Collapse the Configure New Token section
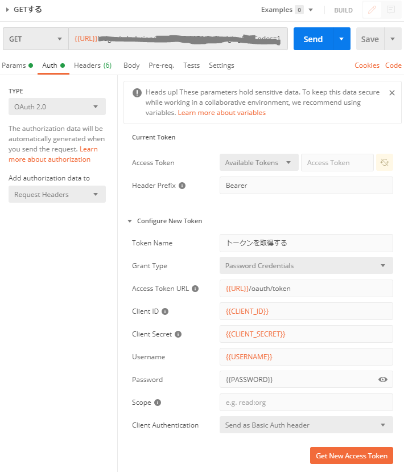404x472 pixels. [x=130, y=221]
